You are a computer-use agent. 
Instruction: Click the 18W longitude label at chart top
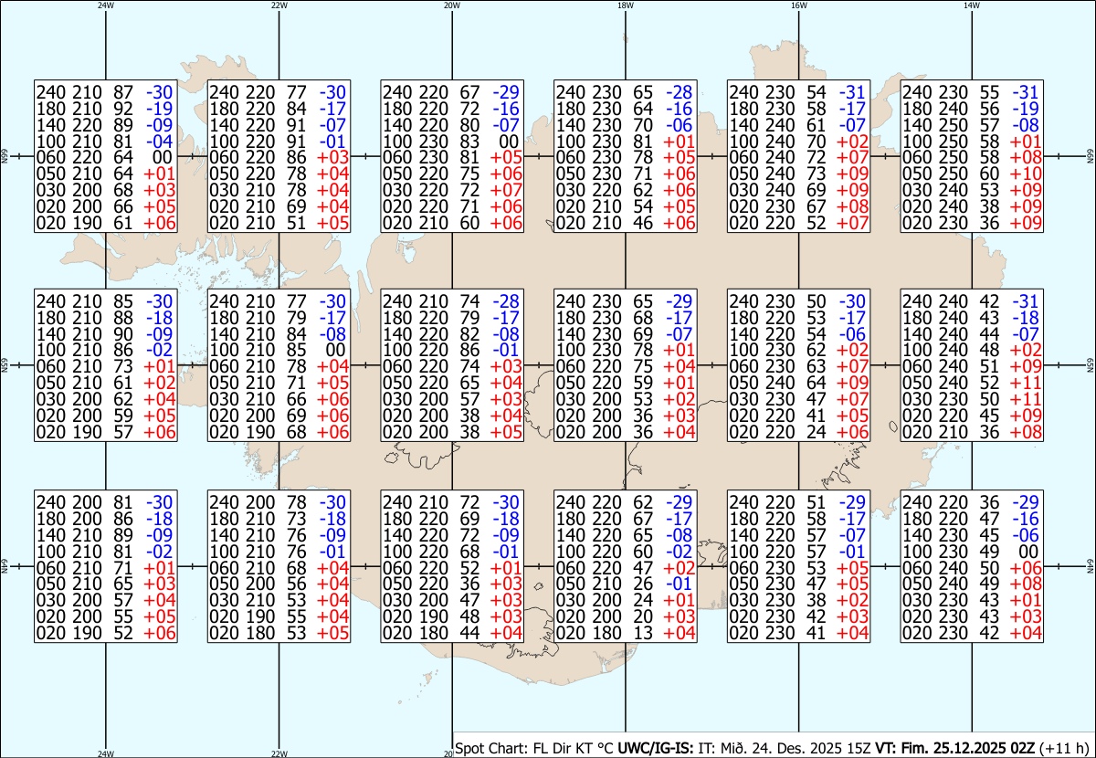point(626,5)
